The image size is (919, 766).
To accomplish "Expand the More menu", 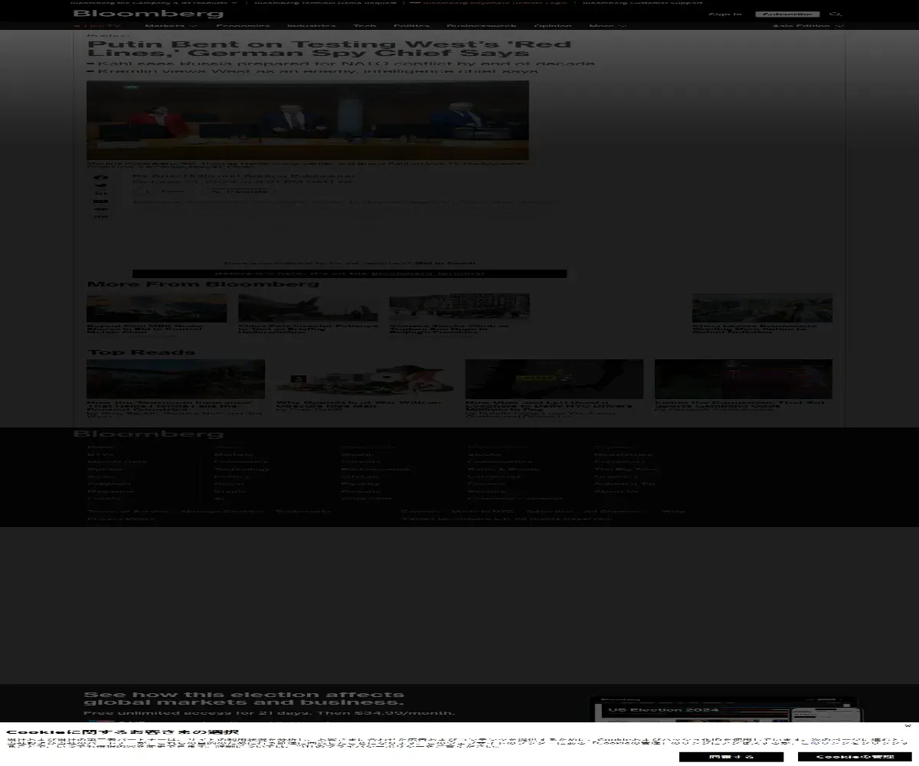I will [x=607, y=26].
